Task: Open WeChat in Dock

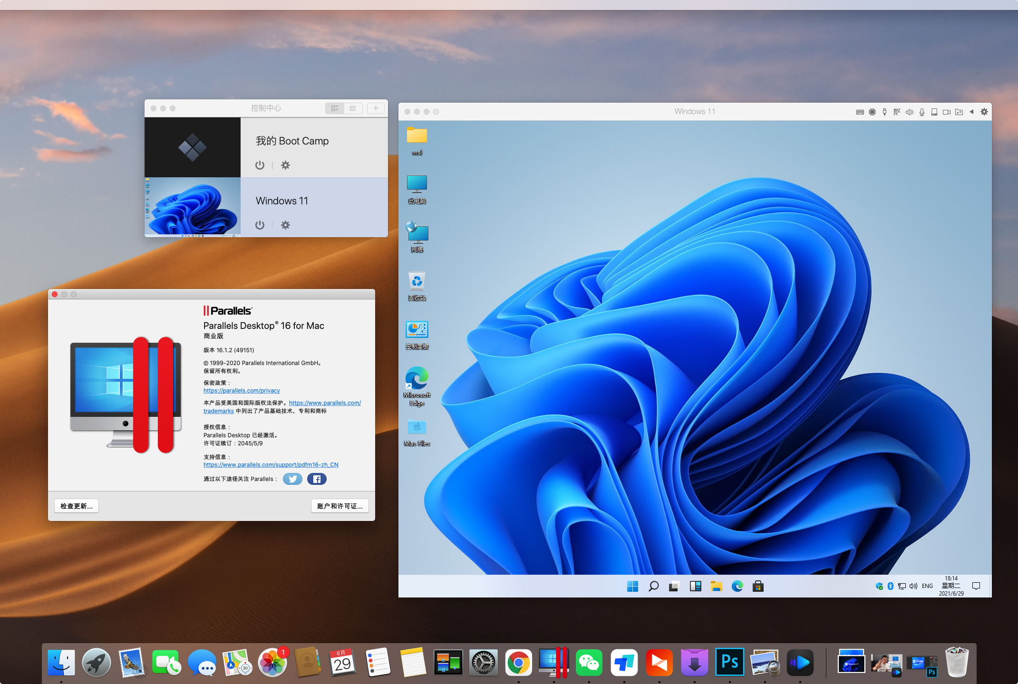Action: click(x=589, y=663)
